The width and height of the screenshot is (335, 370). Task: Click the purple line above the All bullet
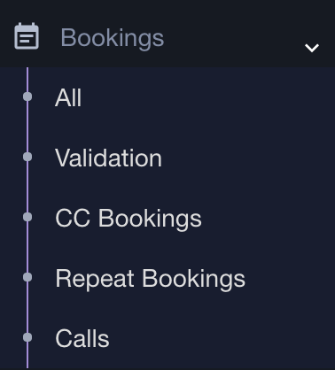pyautogui.click(x=27, y=80)
